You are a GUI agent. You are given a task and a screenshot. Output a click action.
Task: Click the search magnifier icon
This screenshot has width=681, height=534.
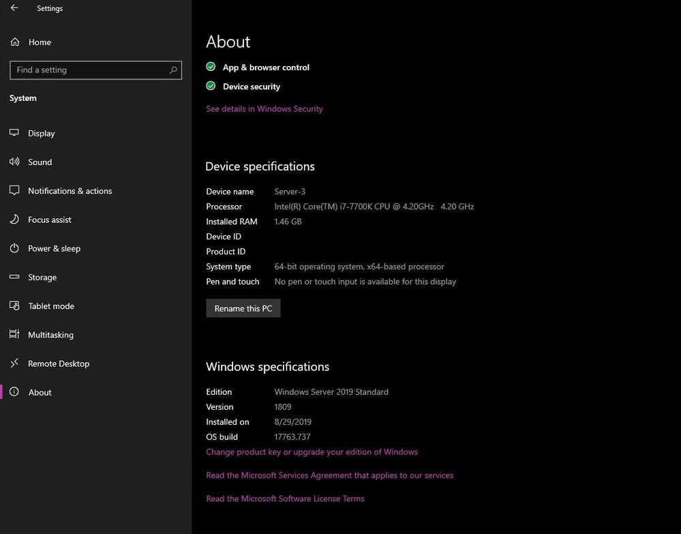[173, 70]
